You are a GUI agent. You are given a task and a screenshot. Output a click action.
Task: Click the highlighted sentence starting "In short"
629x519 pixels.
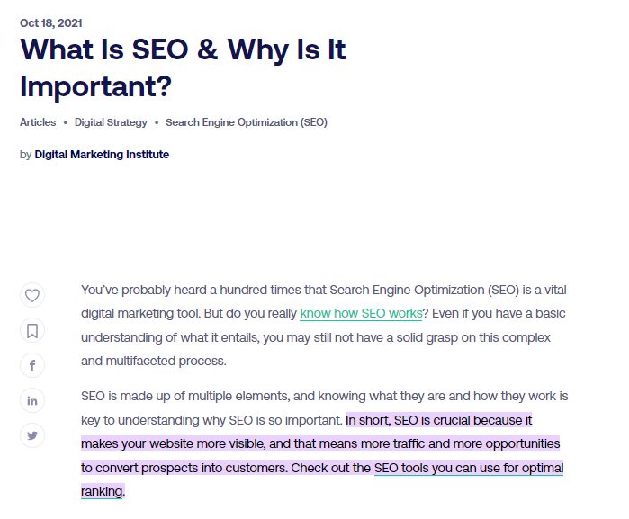438,420
